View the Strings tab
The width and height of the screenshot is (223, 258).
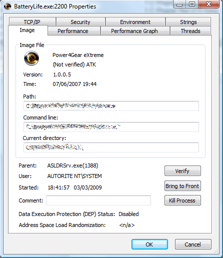(188, 22)
